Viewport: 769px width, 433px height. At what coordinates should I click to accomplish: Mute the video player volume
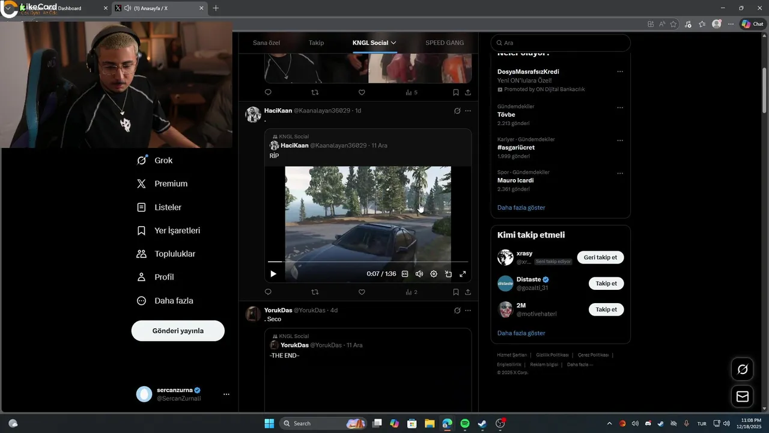[x=419, y=274]
